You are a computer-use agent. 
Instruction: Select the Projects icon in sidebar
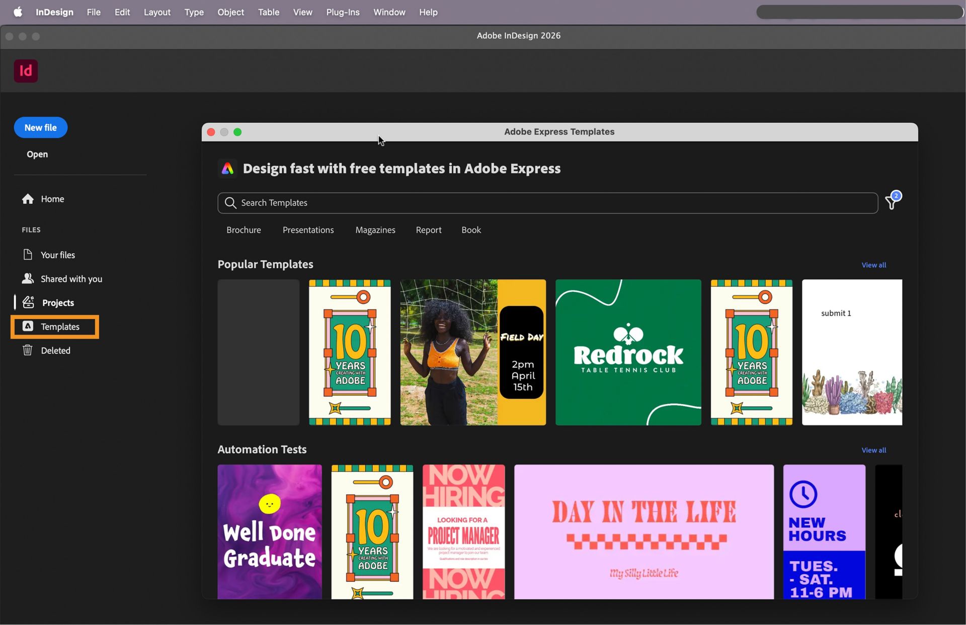(x=28, y=302)
